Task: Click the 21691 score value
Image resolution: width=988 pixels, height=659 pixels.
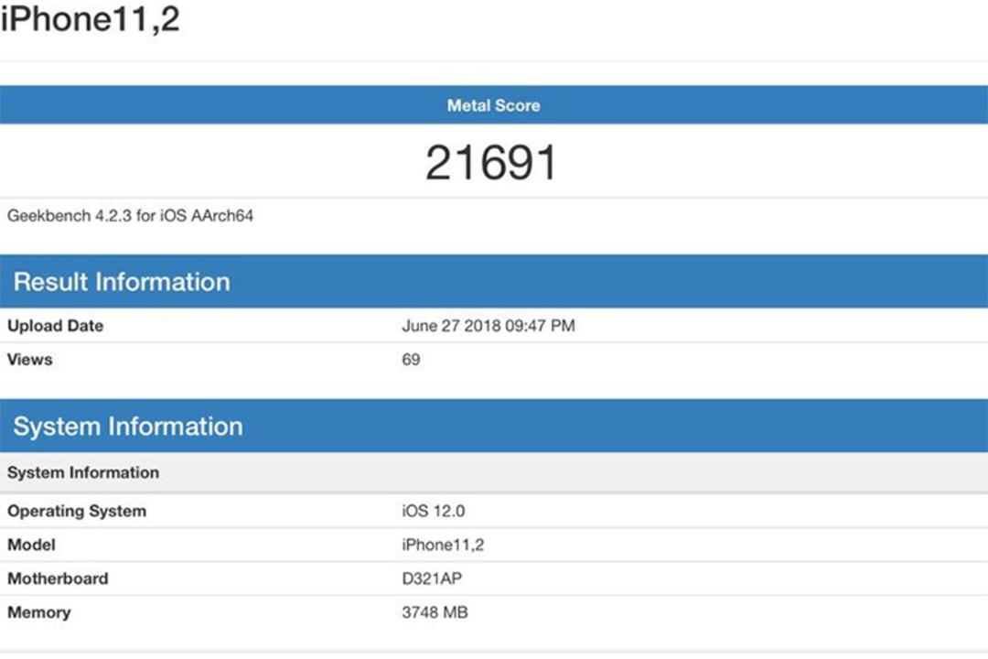Action: click(x=491, y=162)
